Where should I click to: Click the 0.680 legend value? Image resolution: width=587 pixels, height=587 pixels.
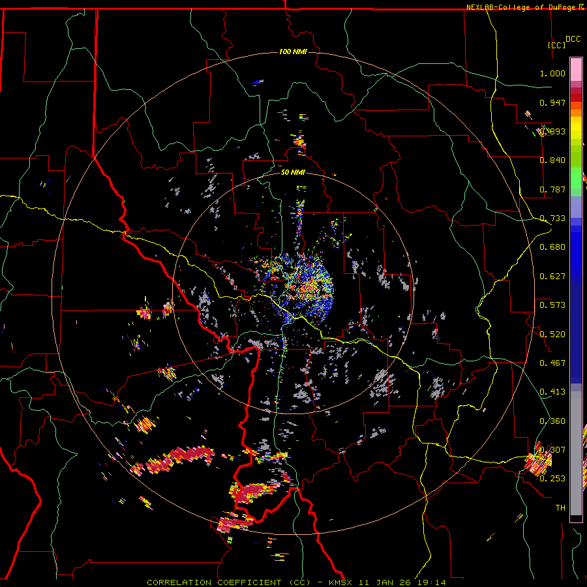[x=552, y=247]
